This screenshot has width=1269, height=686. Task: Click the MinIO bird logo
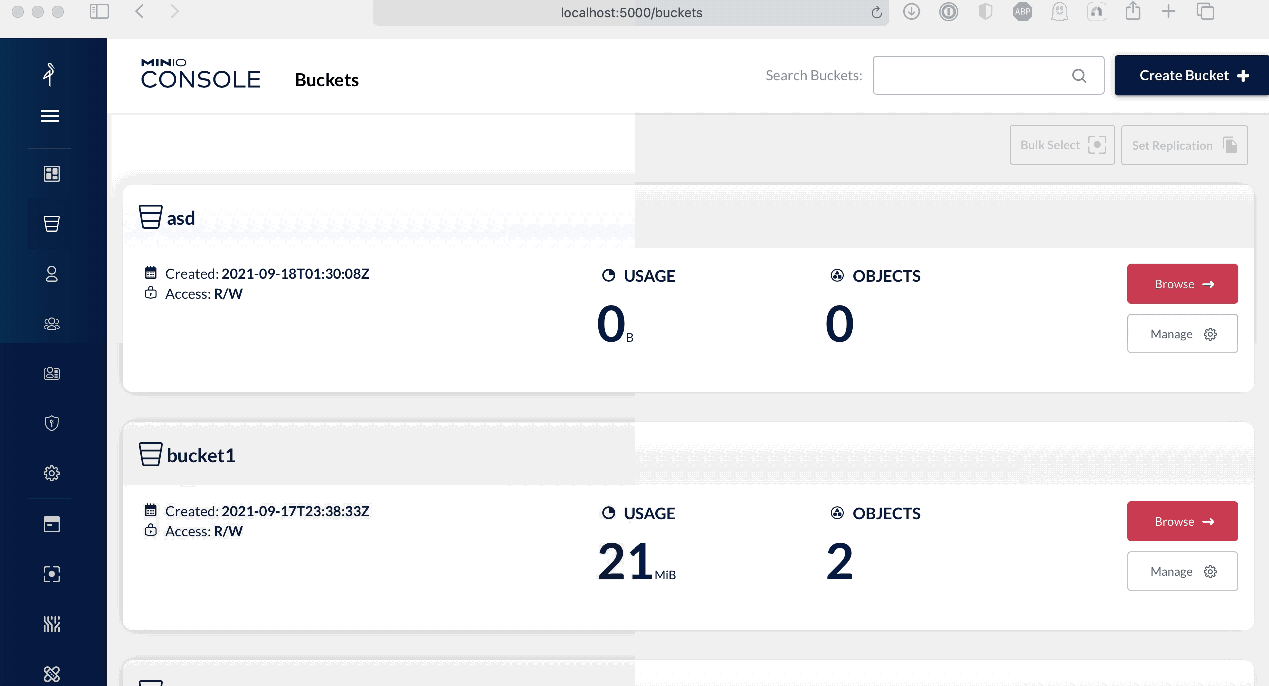(49, 75)
